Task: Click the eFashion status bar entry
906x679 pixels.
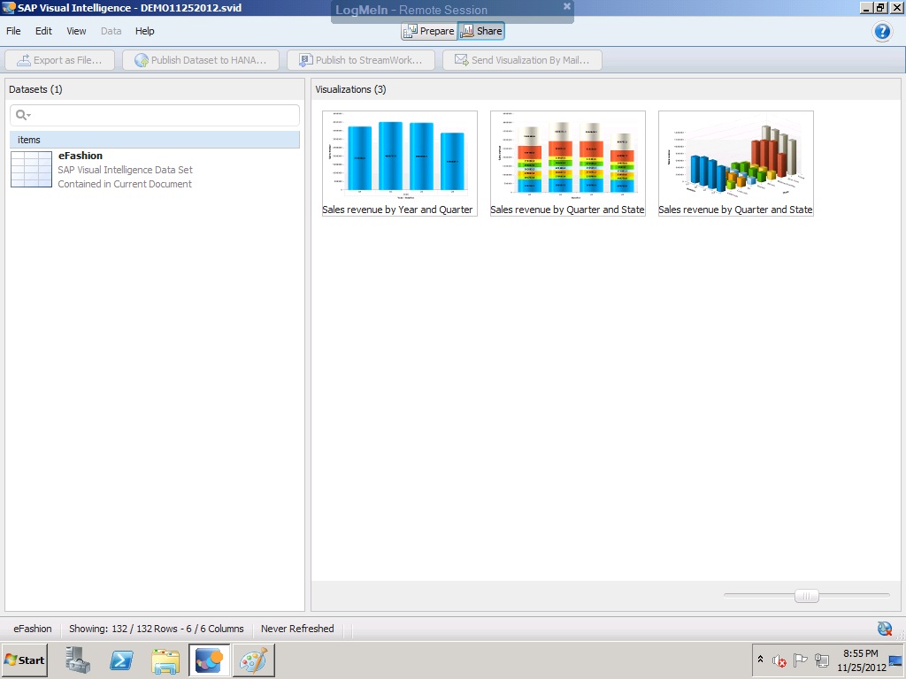Action: point(33,629)
